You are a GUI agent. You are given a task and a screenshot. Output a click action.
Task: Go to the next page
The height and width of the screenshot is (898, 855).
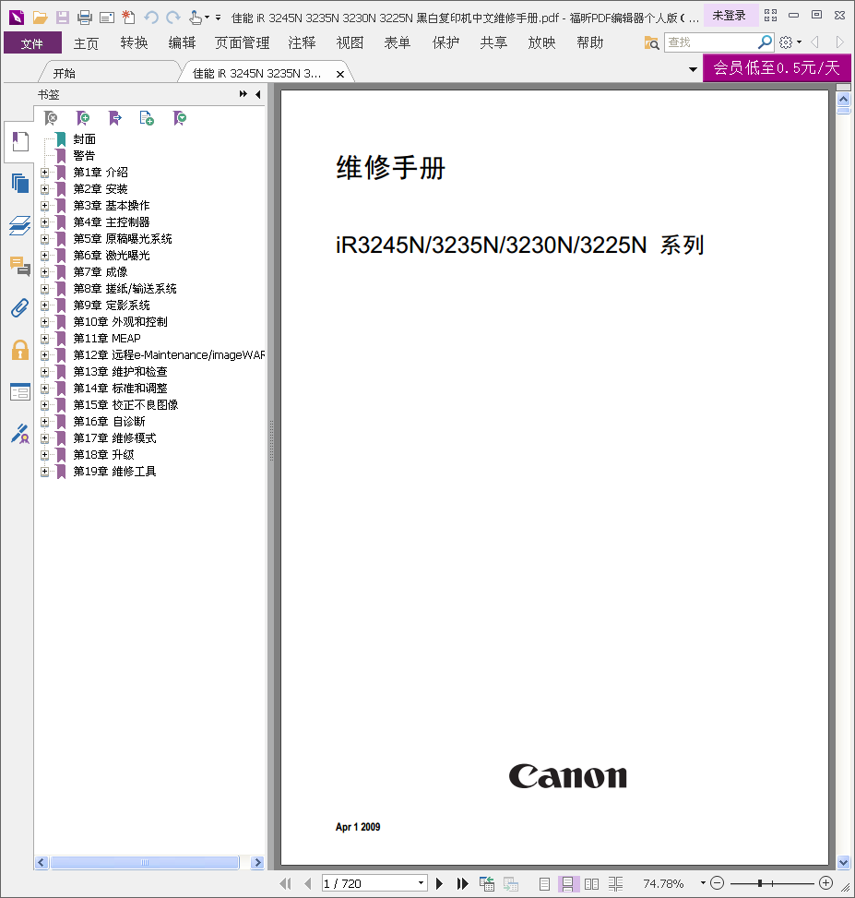pyautogui.click(x=440, y=883)
